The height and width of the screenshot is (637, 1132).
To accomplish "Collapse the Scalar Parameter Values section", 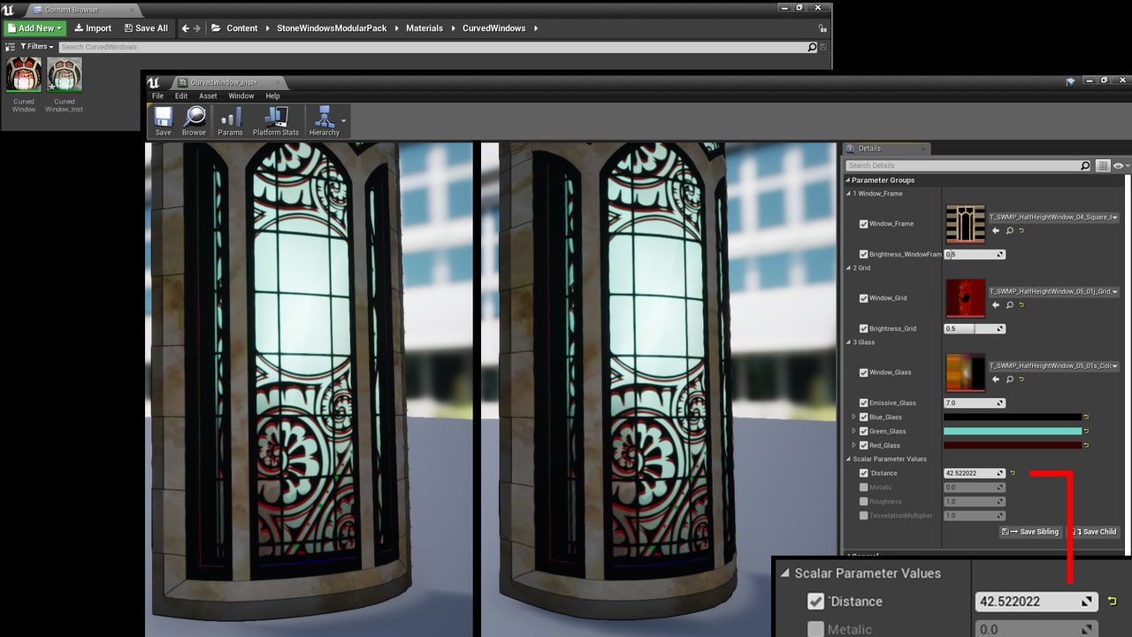I will [x=849, y=459].
